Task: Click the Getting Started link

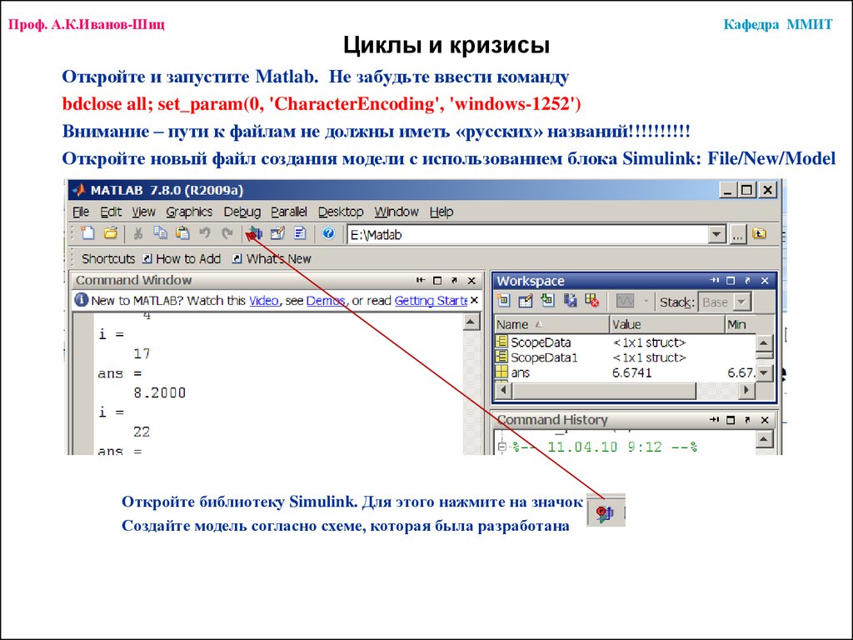Action: click(431, 300)
